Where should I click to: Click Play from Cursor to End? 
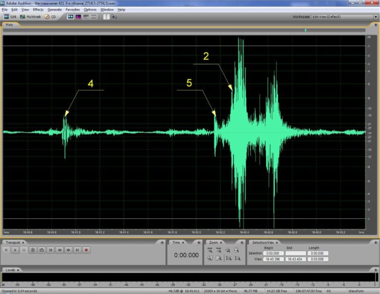click(x=33, y=250)
